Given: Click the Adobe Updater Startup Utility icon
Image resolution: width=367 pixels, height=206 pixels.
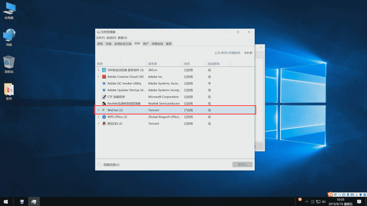Looking at the screenshot, I should [x=104, y=90].
